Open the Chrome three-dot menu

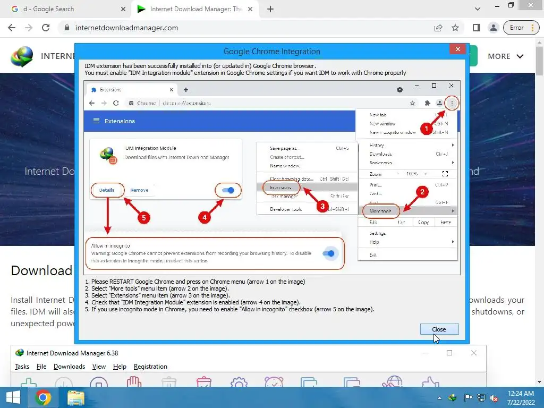(x=532, y=28)
